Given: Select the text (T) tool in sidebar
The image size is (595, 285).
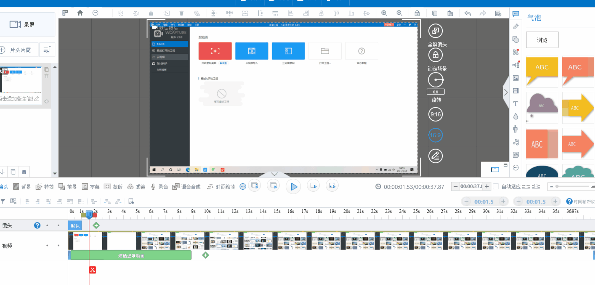Looking at the screenshot, I should [x=516, y=104].
